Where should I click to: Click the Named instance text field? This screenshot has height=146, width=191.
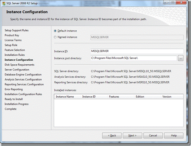(137, 37)
